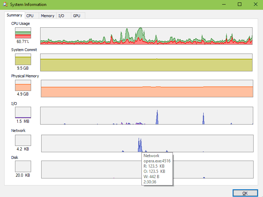Click the '60.71%' CPU value
The width and height of the screenshot is (263, 197).
click(23, 42)
